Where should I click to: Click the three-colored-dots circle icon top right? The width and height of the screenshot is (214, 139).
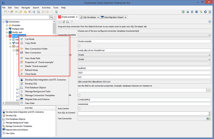(x=183, y=12)
